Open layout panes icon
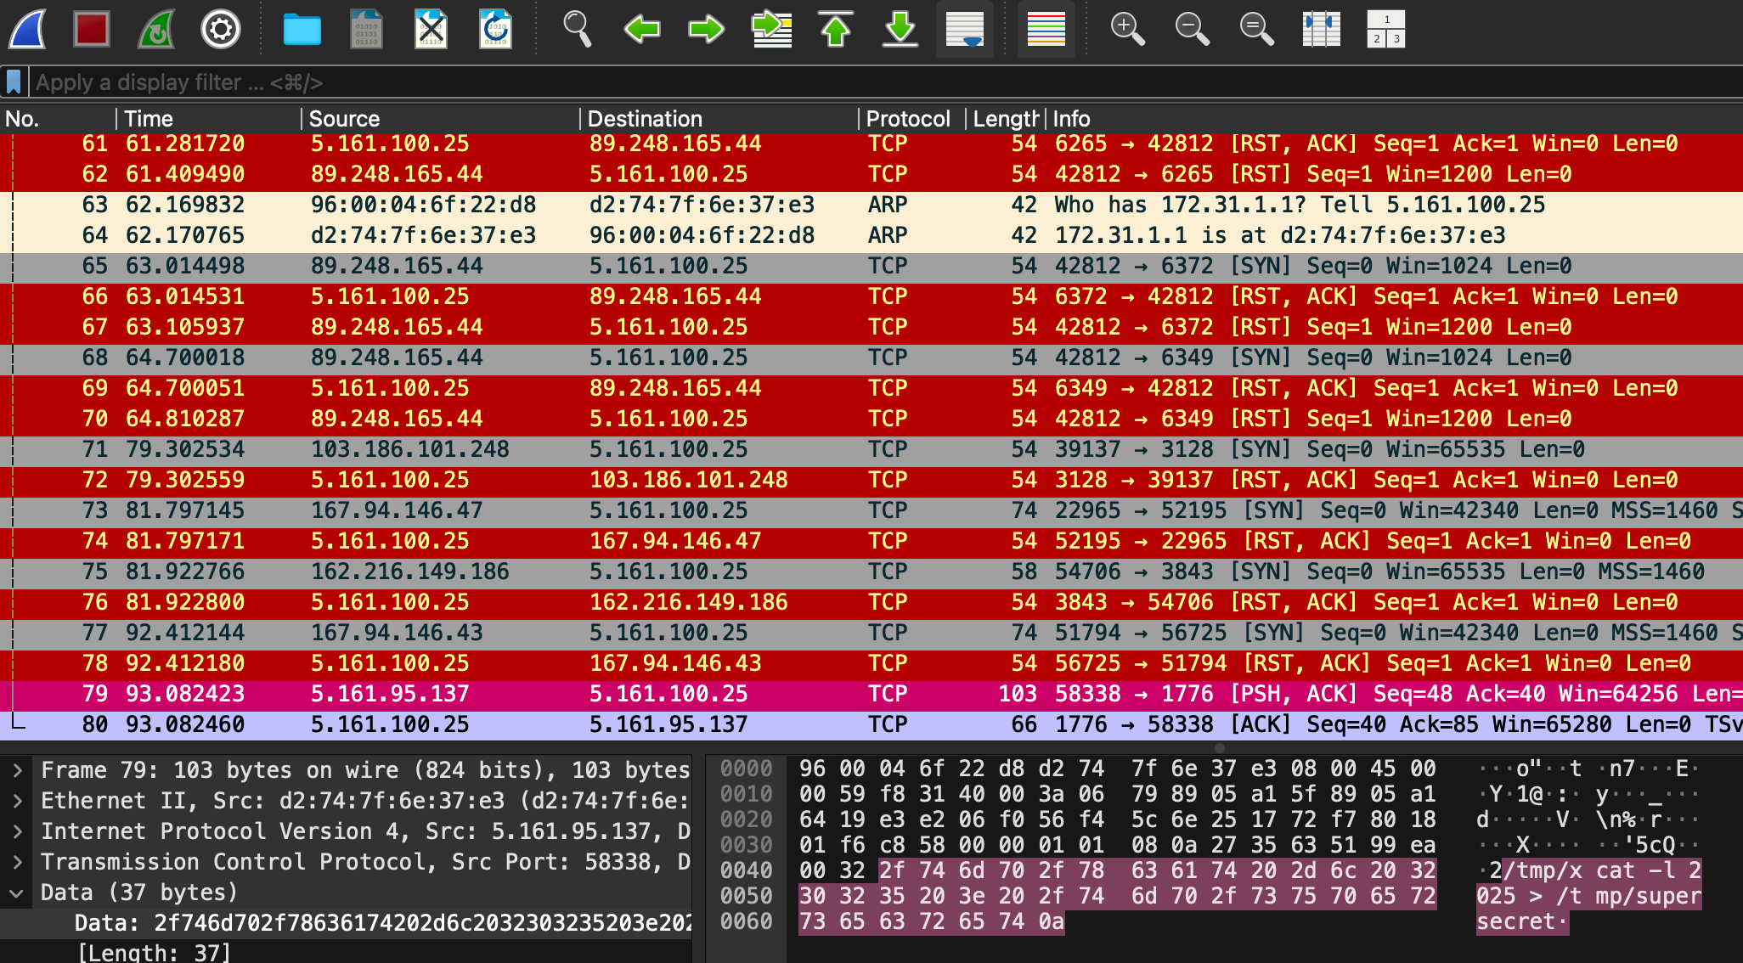The height and width of the screenshot is (963, 1743). click(1386, 30)
